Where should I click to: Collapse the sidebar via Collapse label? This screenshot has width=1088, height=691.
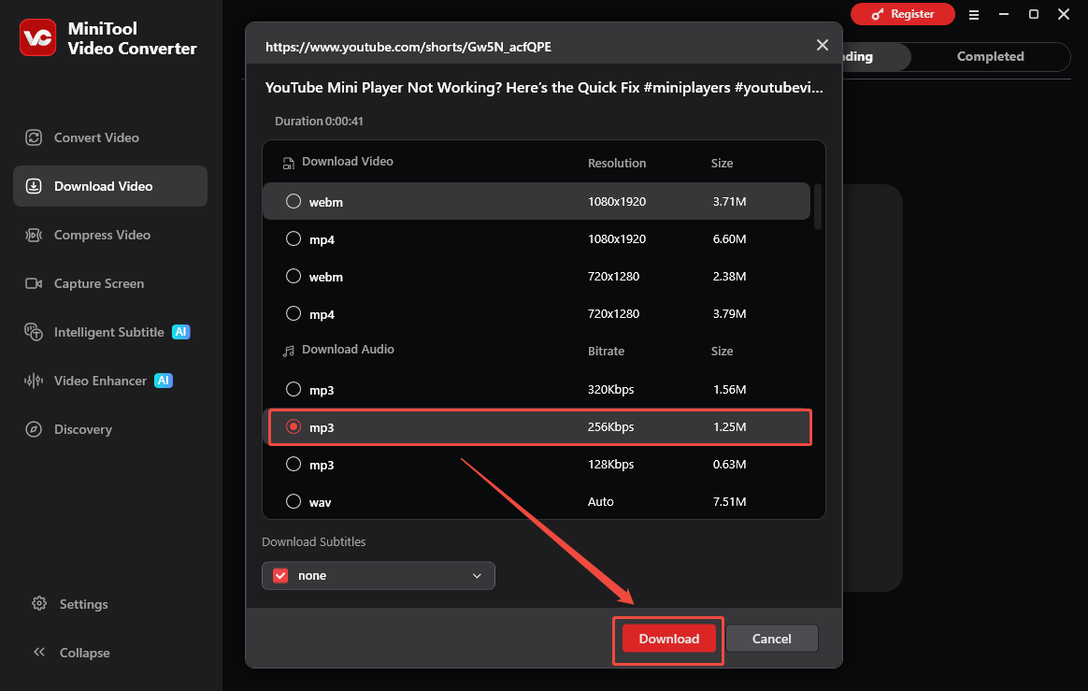[85, 653]
